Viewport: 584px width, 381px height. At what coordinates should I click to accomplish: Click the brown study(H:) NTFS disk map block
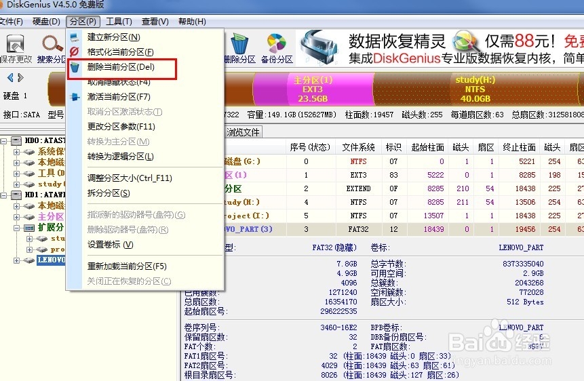476,89
